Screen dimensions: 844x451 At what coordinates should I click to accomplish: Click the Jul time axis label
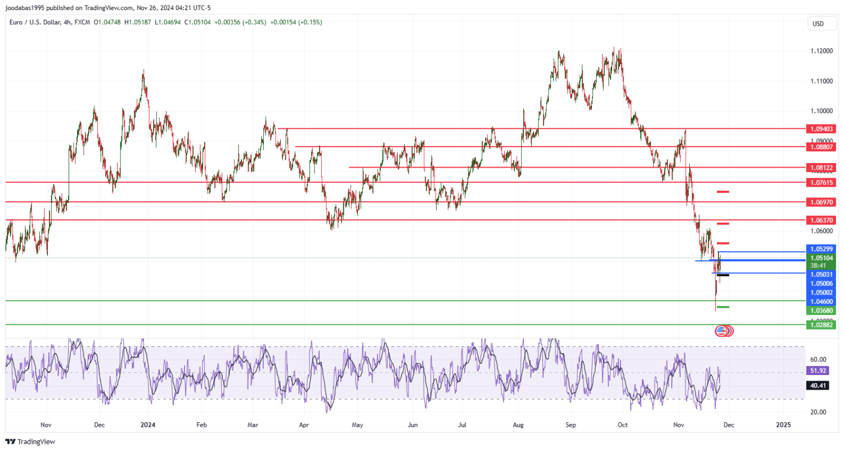[461, 425]
